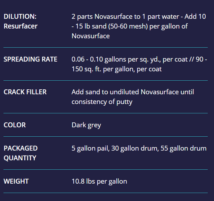Select the WEIGHT row label
The image size is (214, 201).
tap(16, 181)
